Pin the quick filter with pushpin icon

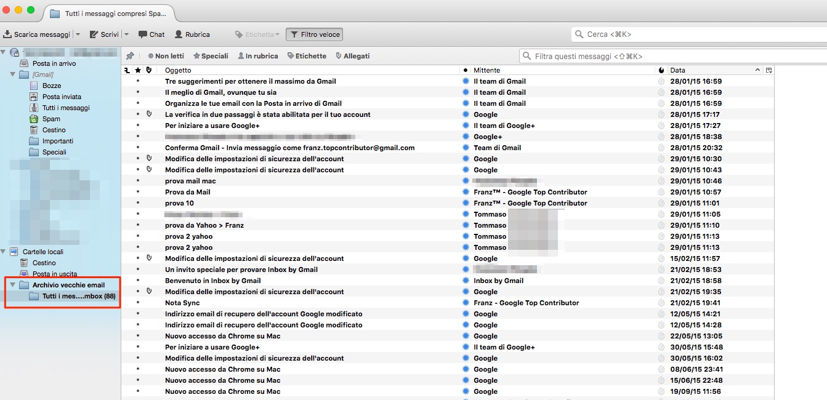[131, 56]
